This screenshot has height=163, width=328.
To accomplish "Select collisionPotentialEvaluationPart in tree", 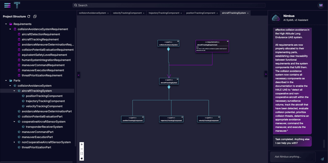I will [42, 116].
